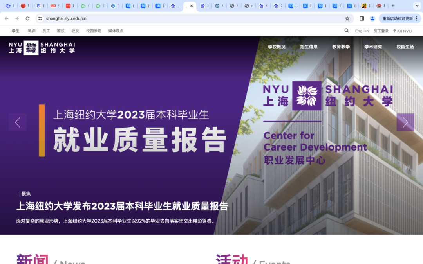Open the 招生信息 navigation menu
The height and width of the screenshot is (264, 423).
point(309,47)
